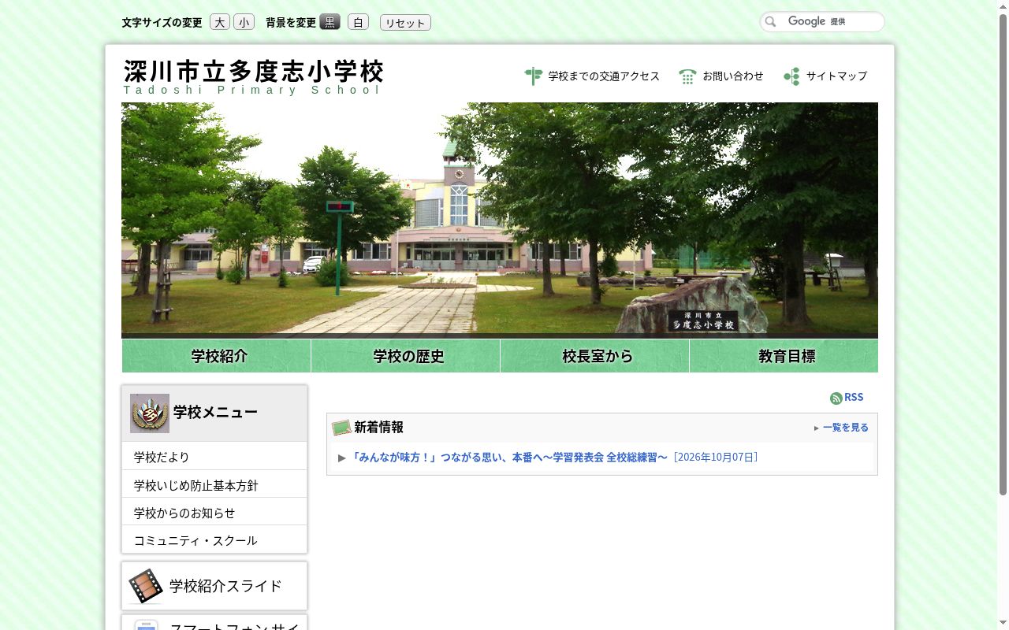Viewport: 1009px width, 630px height.
Task: Open the 学校紹介 navigation tab
Action: pyautogui.click(x=217, y=356)
